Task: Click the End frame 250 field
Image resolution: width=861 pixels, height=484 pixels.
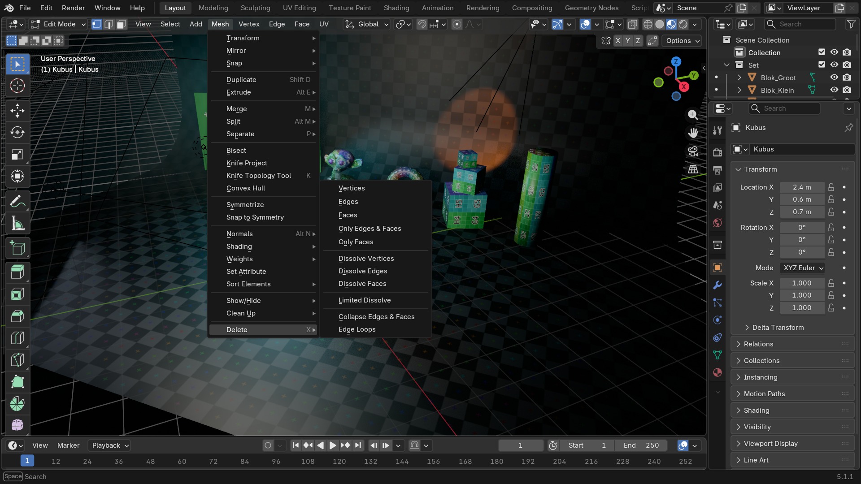Action: 641,445
